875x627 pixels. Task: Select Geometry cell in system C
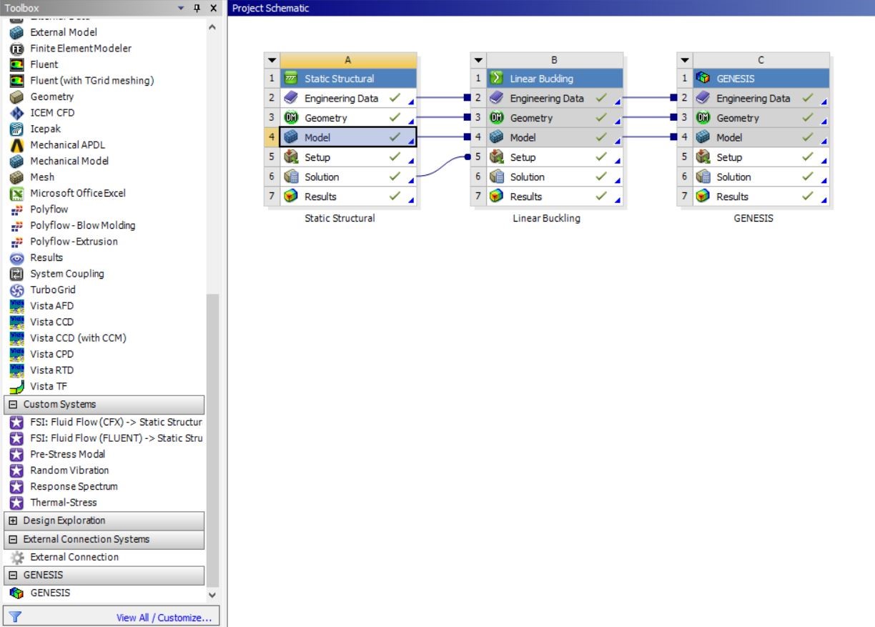pyautogui.click(x=761, y=118)
